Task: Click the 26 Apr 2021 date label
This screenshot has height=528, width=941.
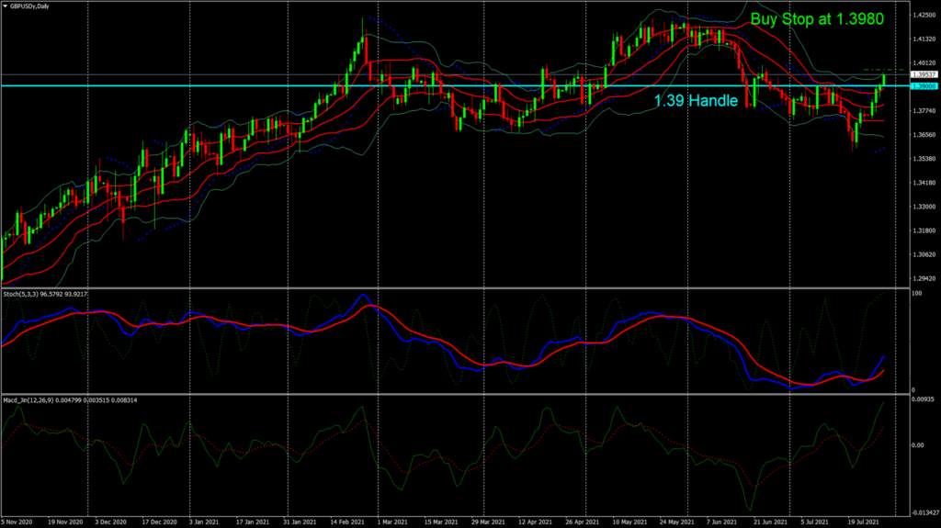Action: [582, 522]
